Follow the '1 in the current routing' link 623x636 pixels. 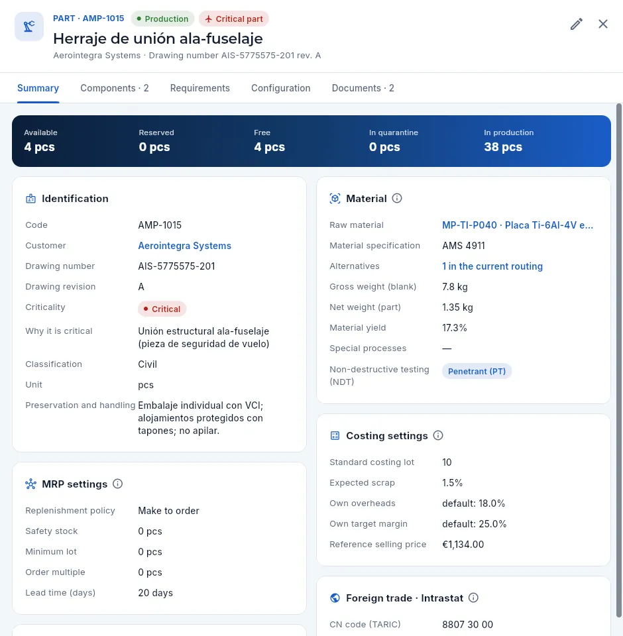492,266
